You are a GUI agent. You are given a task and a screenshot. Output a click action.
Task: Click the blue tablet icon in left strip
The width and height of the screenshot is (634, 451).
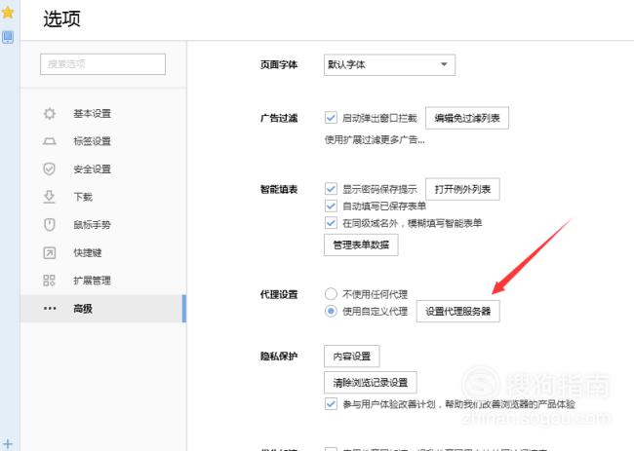[8, 37]
